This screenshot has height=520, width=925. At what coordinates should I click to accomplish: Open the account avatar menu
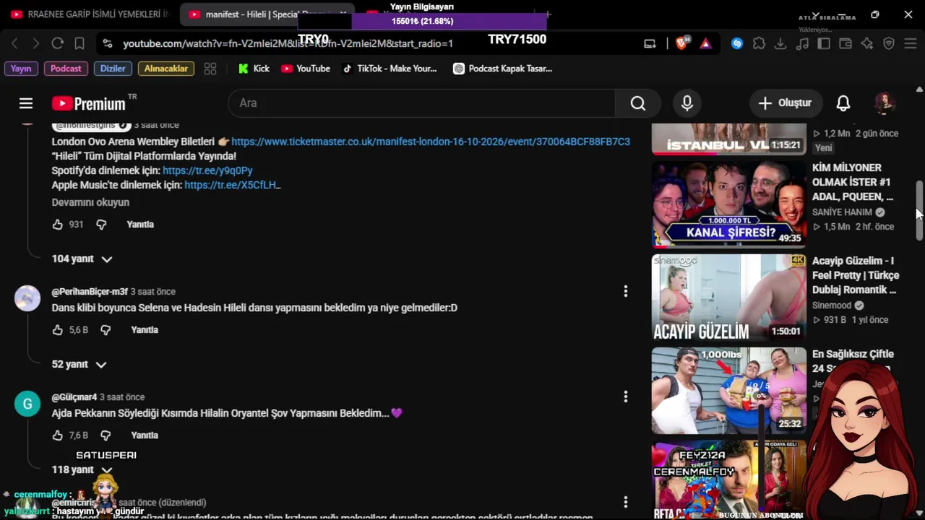click(885, 103)
